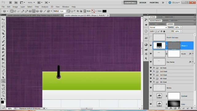Viewport: 197px width, 111px height.
Task: Switch to the Paths tab
Action: (152, 24)
